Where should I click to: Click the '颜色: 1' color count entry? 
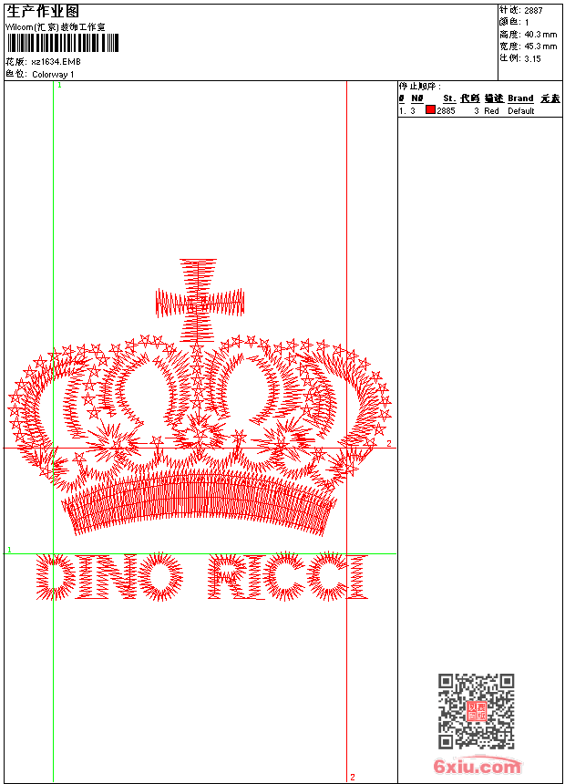514,22
